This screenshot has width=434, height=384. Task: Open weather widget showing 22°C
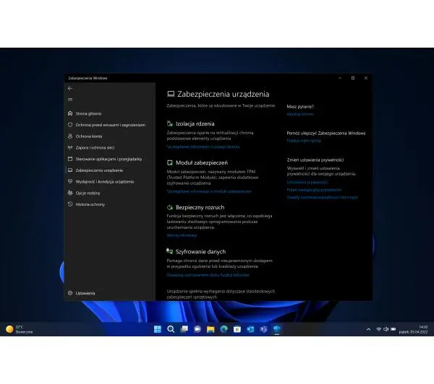20,329
